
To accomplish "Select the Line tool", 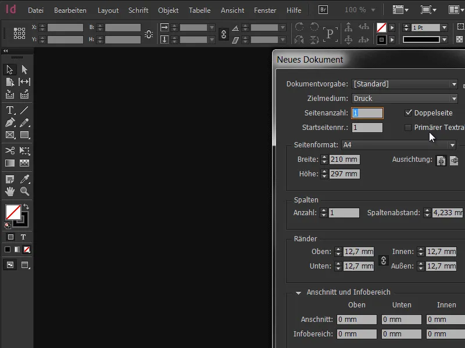I will [24, 110].
